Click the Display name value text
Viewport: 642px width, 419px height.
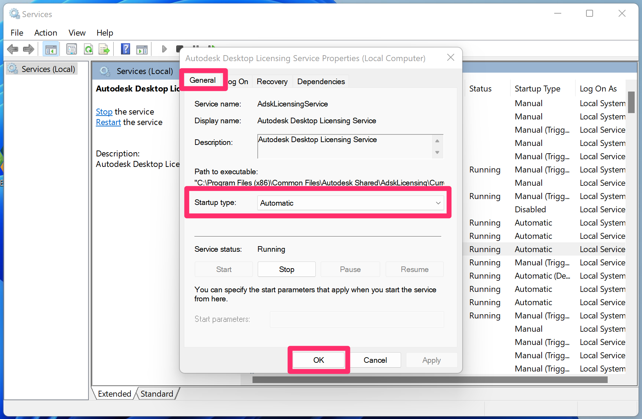click(x=316, y=120)
